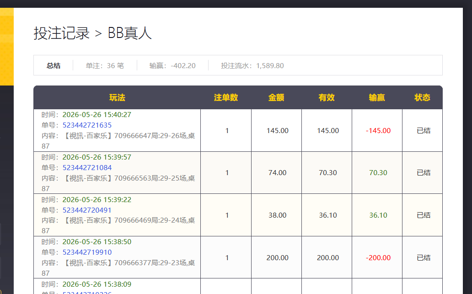Click the 74.00 amount cell

click(x=278, y=173)
